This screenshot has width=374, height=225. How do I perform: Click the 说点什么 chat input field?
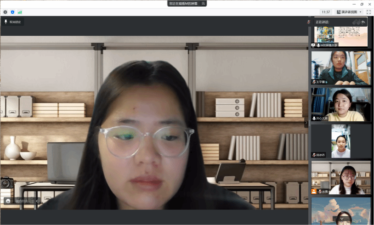[22, 201]
